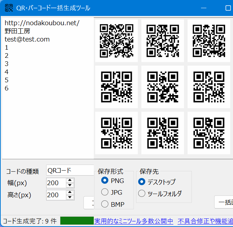Select the second QR thumbnail in bottom row
233x227 pixels.
(x=163, y=133)
